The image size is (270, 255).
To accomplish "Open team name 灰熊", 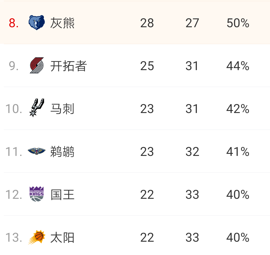I will click(x=62, y=23).
